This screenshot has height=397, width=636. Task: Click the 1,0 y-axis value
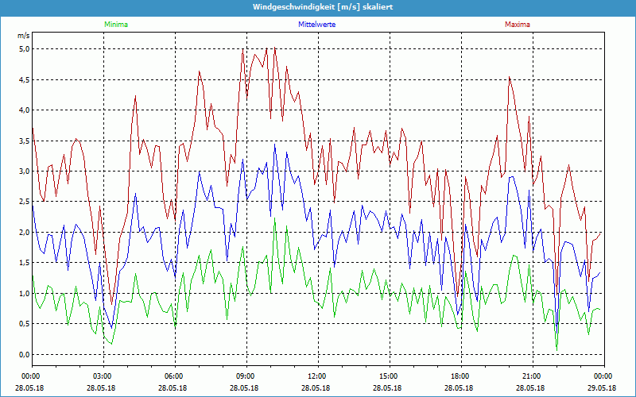25,294
